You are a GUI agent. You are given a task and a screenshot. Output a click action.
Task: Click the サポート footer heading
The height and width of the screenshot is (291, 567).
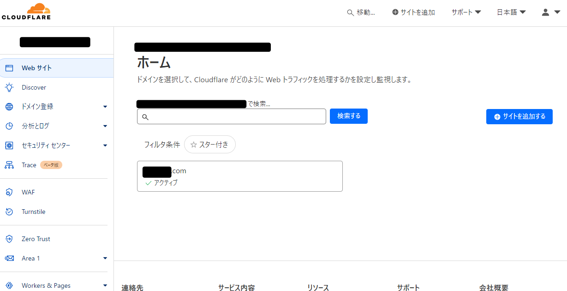(408, 288)
